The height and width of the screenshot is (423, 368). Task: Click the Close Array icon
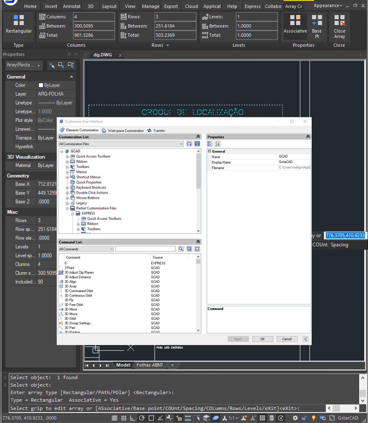click(339, 20)
